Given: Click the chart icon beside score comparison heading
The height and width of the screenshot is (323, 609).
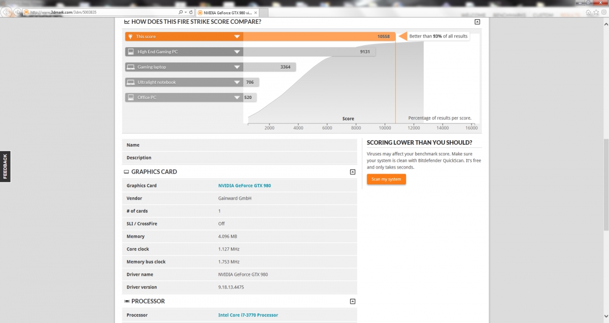Looking at the screenshot, I should (x=127, y=22).
